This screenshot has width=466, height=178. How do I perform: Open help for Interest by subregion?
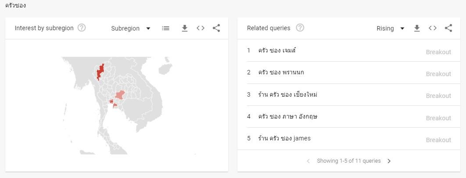click(x=82, y=28)
